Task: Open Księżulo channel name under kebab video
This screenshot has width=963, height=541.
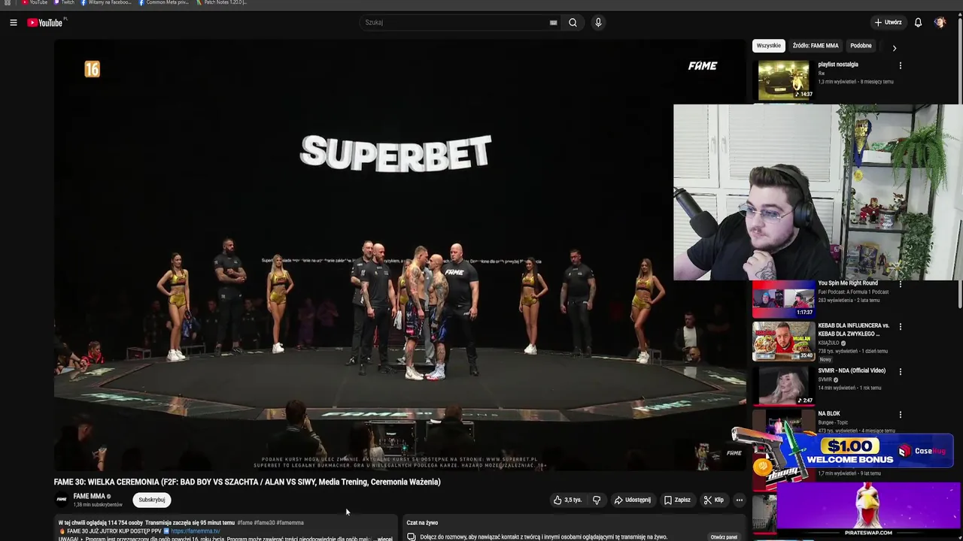Action: tap(828, 343)
